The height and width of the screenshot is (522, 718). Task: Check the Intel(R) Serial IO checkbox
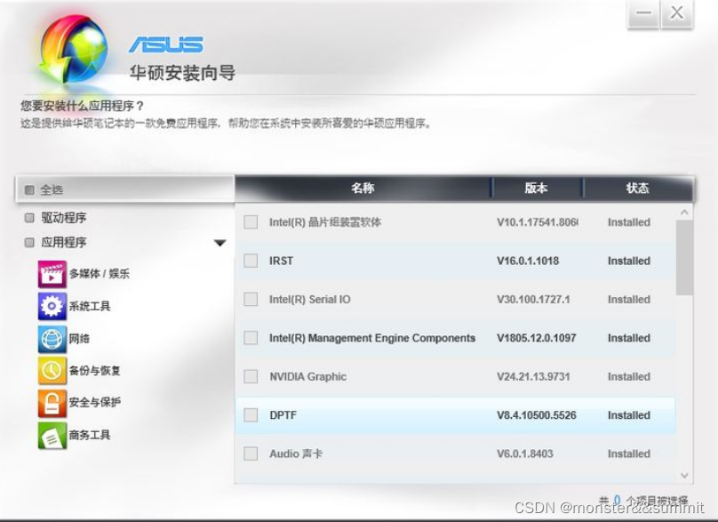251,300
